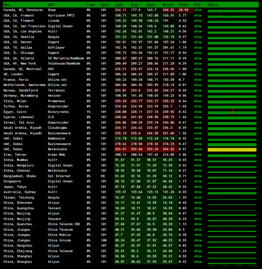
Task: Click the Worst column header
Action: pos(168,5)
